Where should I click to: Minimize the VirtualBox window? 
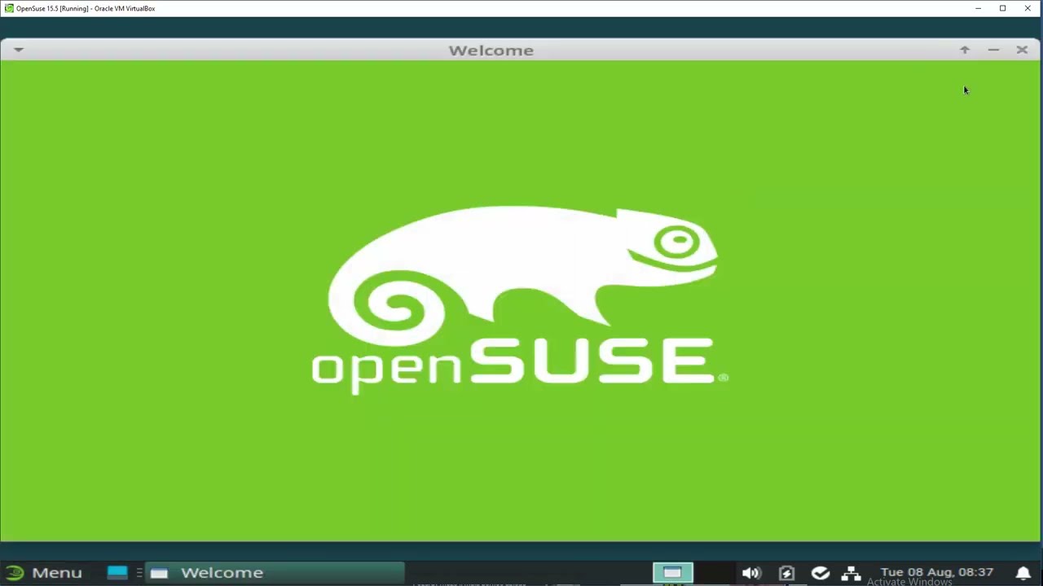click(x=978, y=8)
